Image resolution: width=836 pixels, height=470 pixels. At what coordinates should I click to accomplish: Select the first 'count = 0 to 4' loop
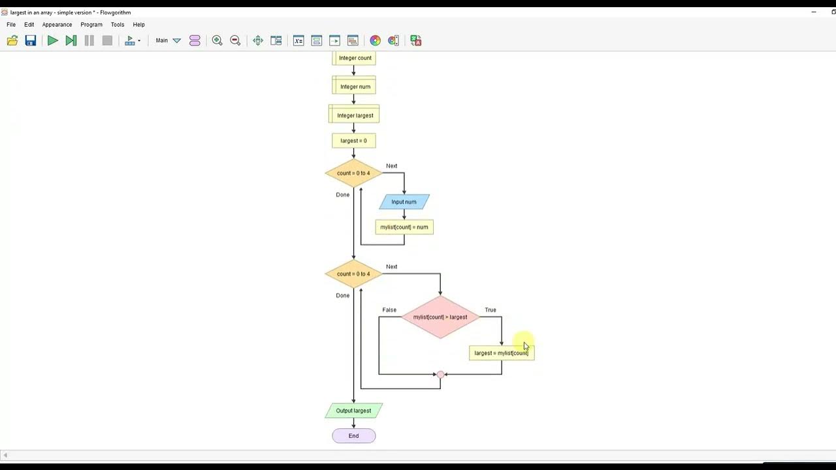(x=354, y=174)
